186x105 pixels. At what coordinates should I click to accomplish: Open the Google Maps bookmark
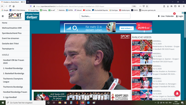[33, 10]
